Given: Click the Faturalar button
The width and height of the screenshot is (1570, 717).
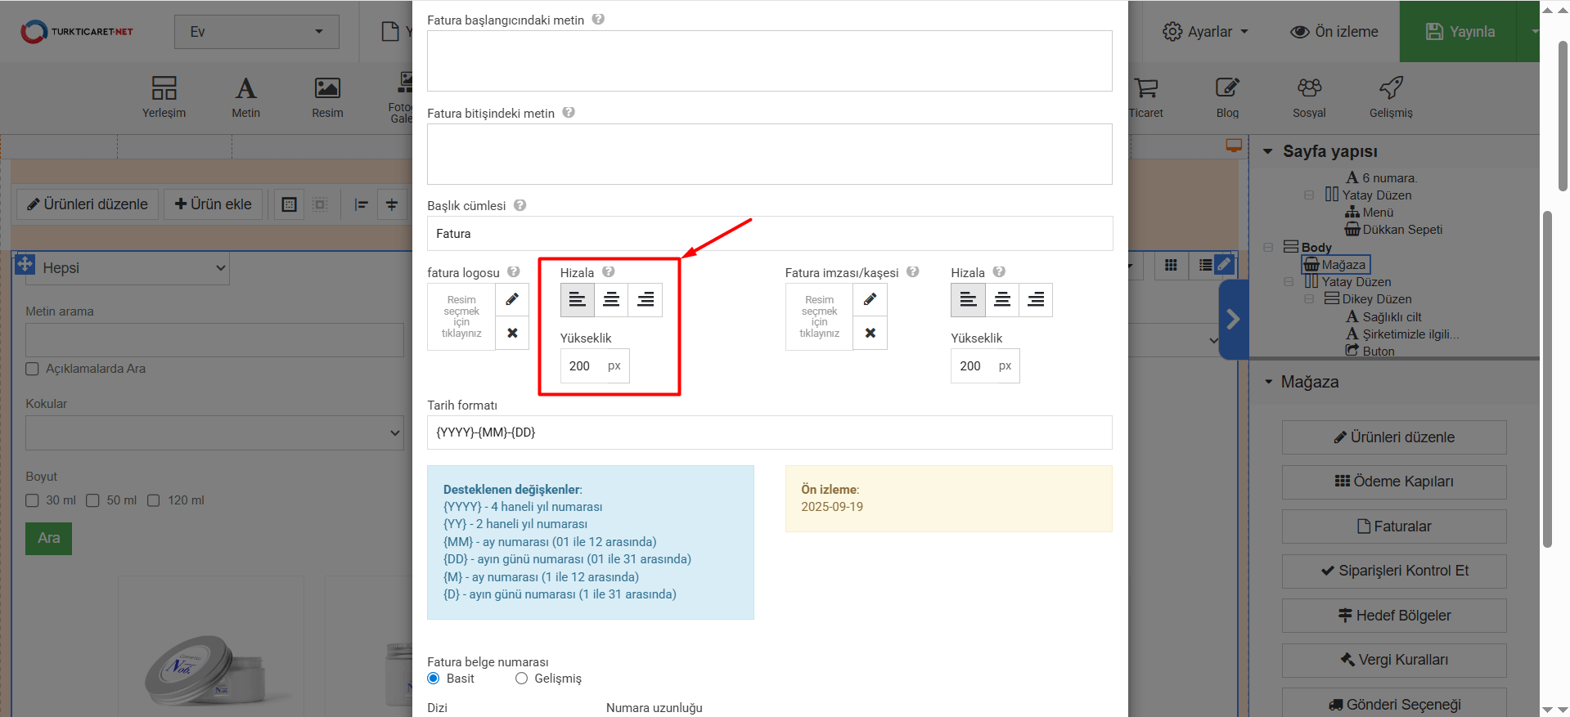Looking at the screenshot, I should [1393, 527].
